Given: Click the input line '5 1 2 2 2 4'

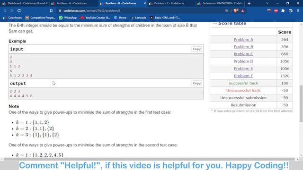Looking at the screenshot, I should pyautogui.click(x=21, y=76).
